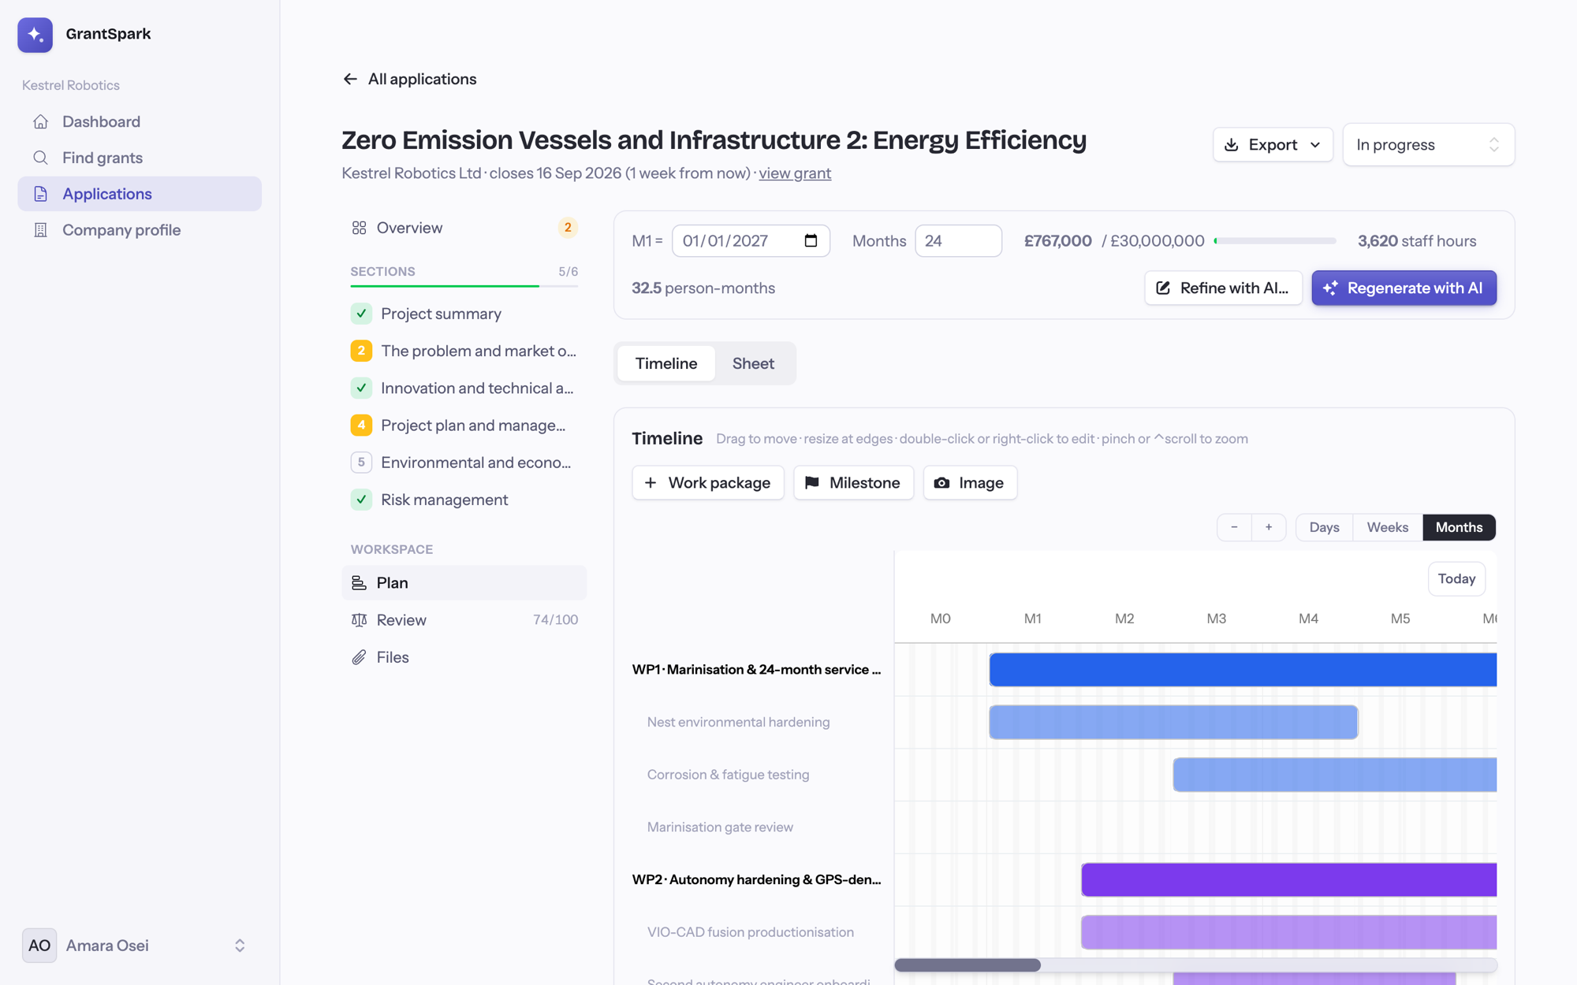Select Corrosion & fatigue testing bar

pyautogui.click(x=1335, y=775)
